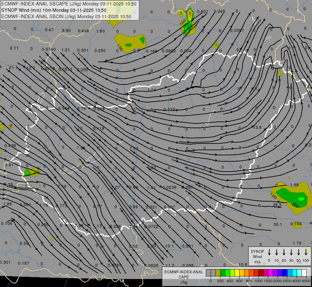Click the SBCIN value 8.59
Screen dimensions: 312x287
[24, 243]
